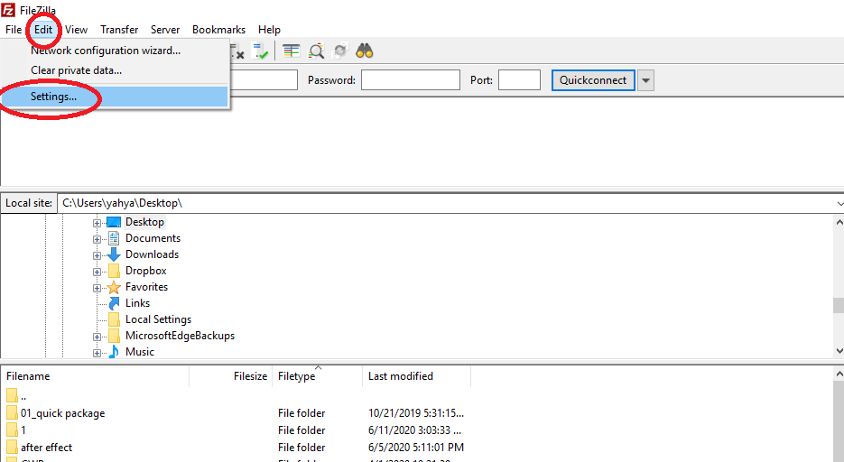Click the grayed synchronized browsing icon
Screen dimensions: 844x462
(x=340, y=51)
